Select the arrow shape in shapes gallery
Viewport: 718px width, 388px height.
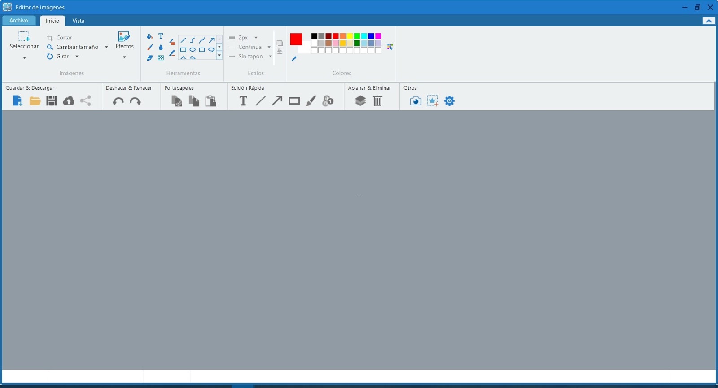pyautogui.click(x=211, y=40)
